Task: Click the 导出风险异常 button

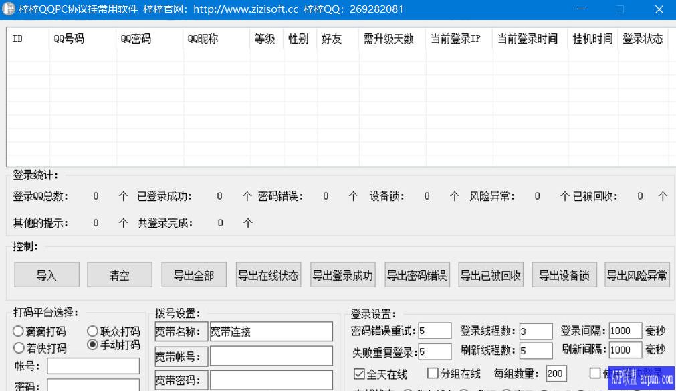Action: tap(637, 275)
